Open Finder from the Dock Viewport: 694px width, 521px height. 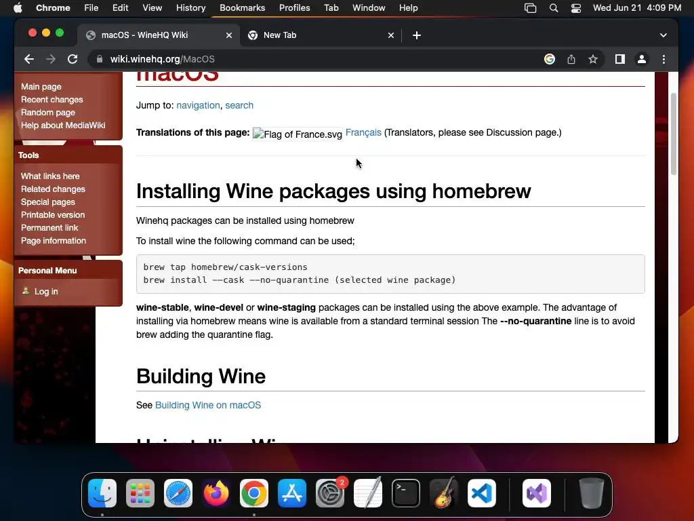point(102,493)
